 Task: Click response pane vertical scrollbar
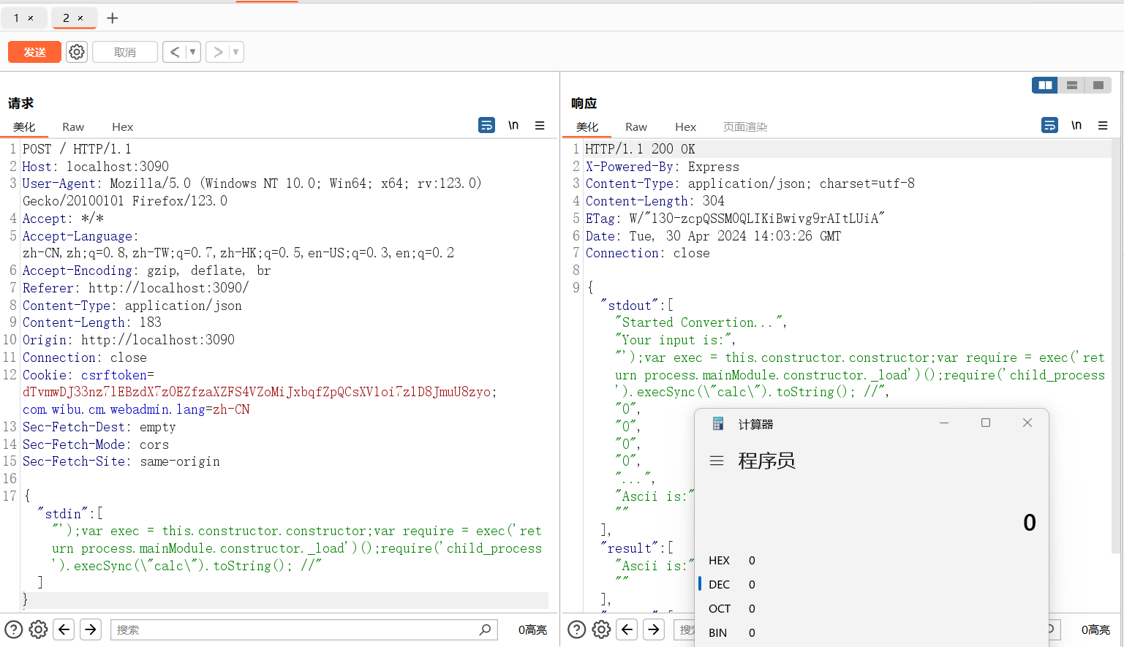pos(1116,347)
